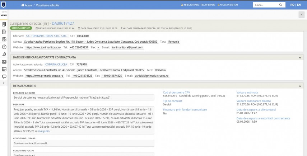Open S.C. TONIMAR LITORAL S.R.L. supplier link
Image resolution: width=307 pixels, height=156 pixels.
click(46, 36)
